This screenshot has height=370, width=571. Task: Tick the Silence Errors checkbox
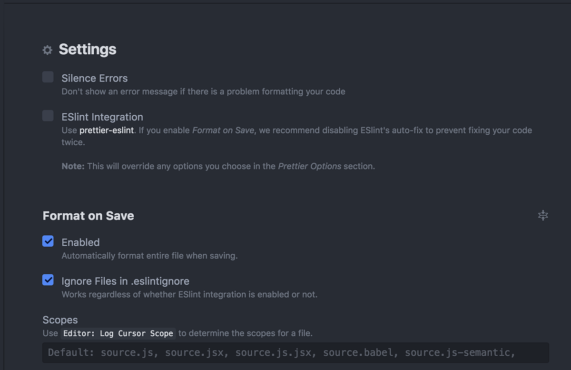(x=48, y=77)
